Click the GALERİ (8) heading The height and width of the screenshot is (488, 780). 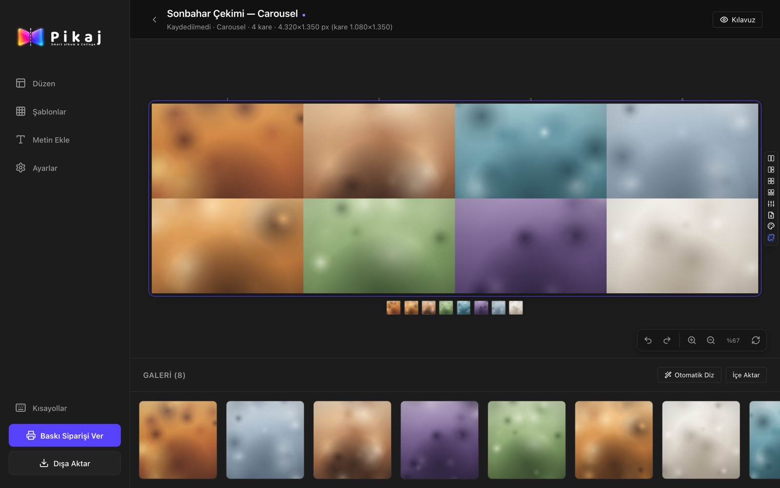(164, 375)
